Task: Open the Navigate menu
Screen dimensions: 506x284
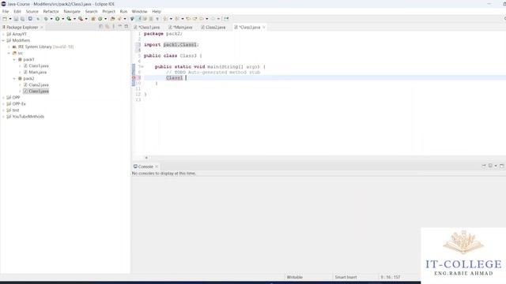Action: pyautogui.click(x=72, y=11)
